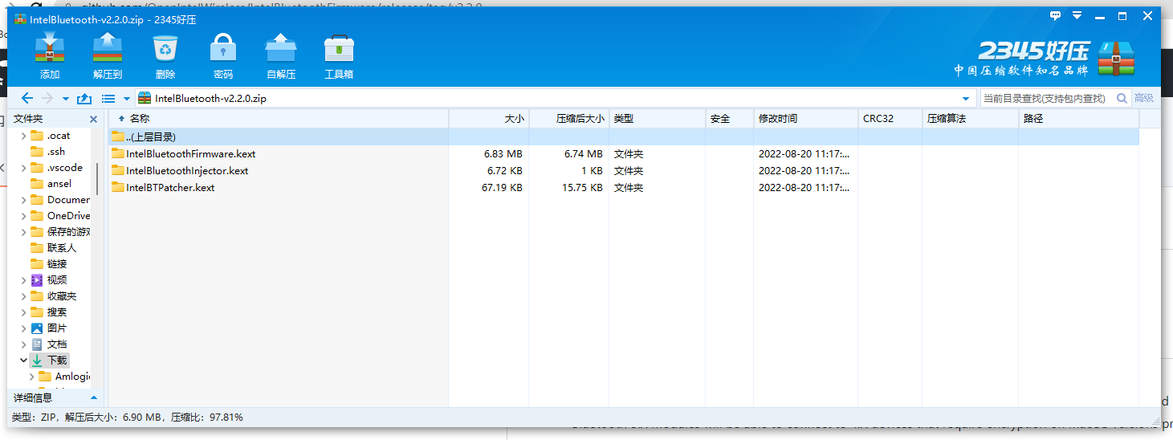
Task: Click the back arrow navigation icon
Action: pos(26,99)
